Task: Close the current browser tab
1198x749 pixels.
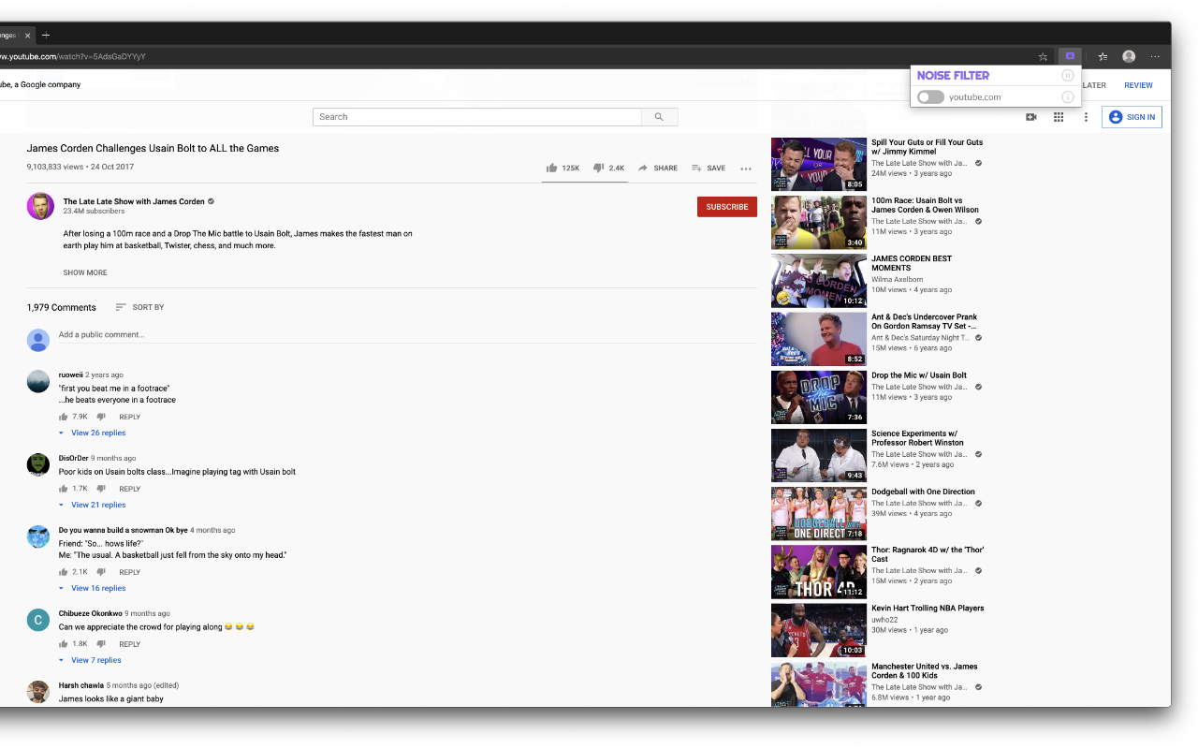Action: (28, 36)
